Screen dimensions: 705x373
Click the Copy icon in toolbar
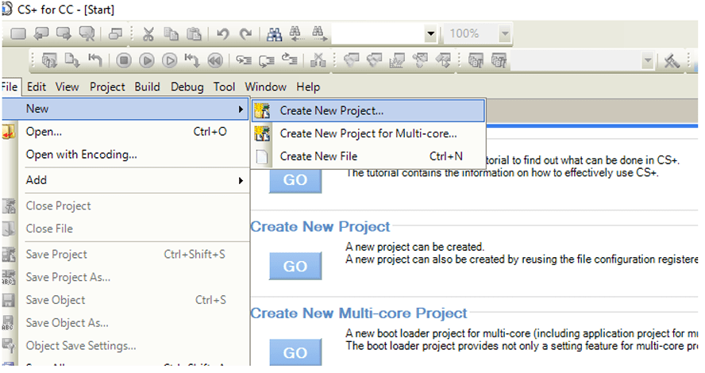tap(171, 34)
